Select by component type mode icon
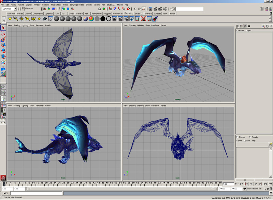The image size is (273, 200). click(x=54, y=9)
